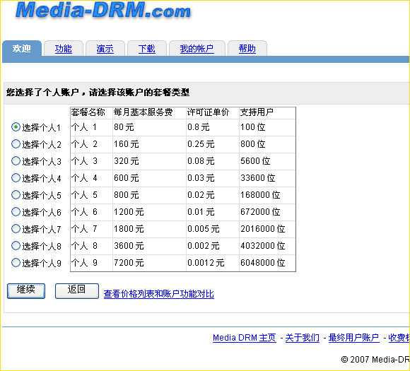Click the 0.08 元 license price cell
This screenshot has width=410, height=371.
click(213, 161)
